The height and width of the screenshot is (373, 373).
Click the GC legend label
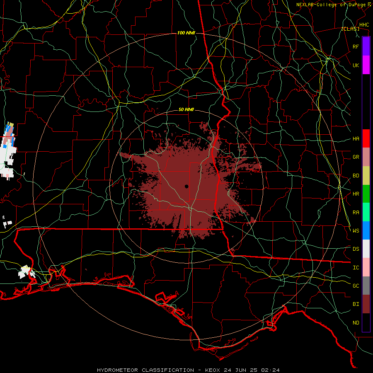click(x=356, y=286)
